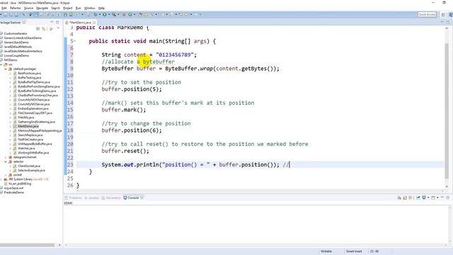Viewport: 453px width, 255px height.
Task: Click the External Tools run icon
Action: [x=114, y=14]
